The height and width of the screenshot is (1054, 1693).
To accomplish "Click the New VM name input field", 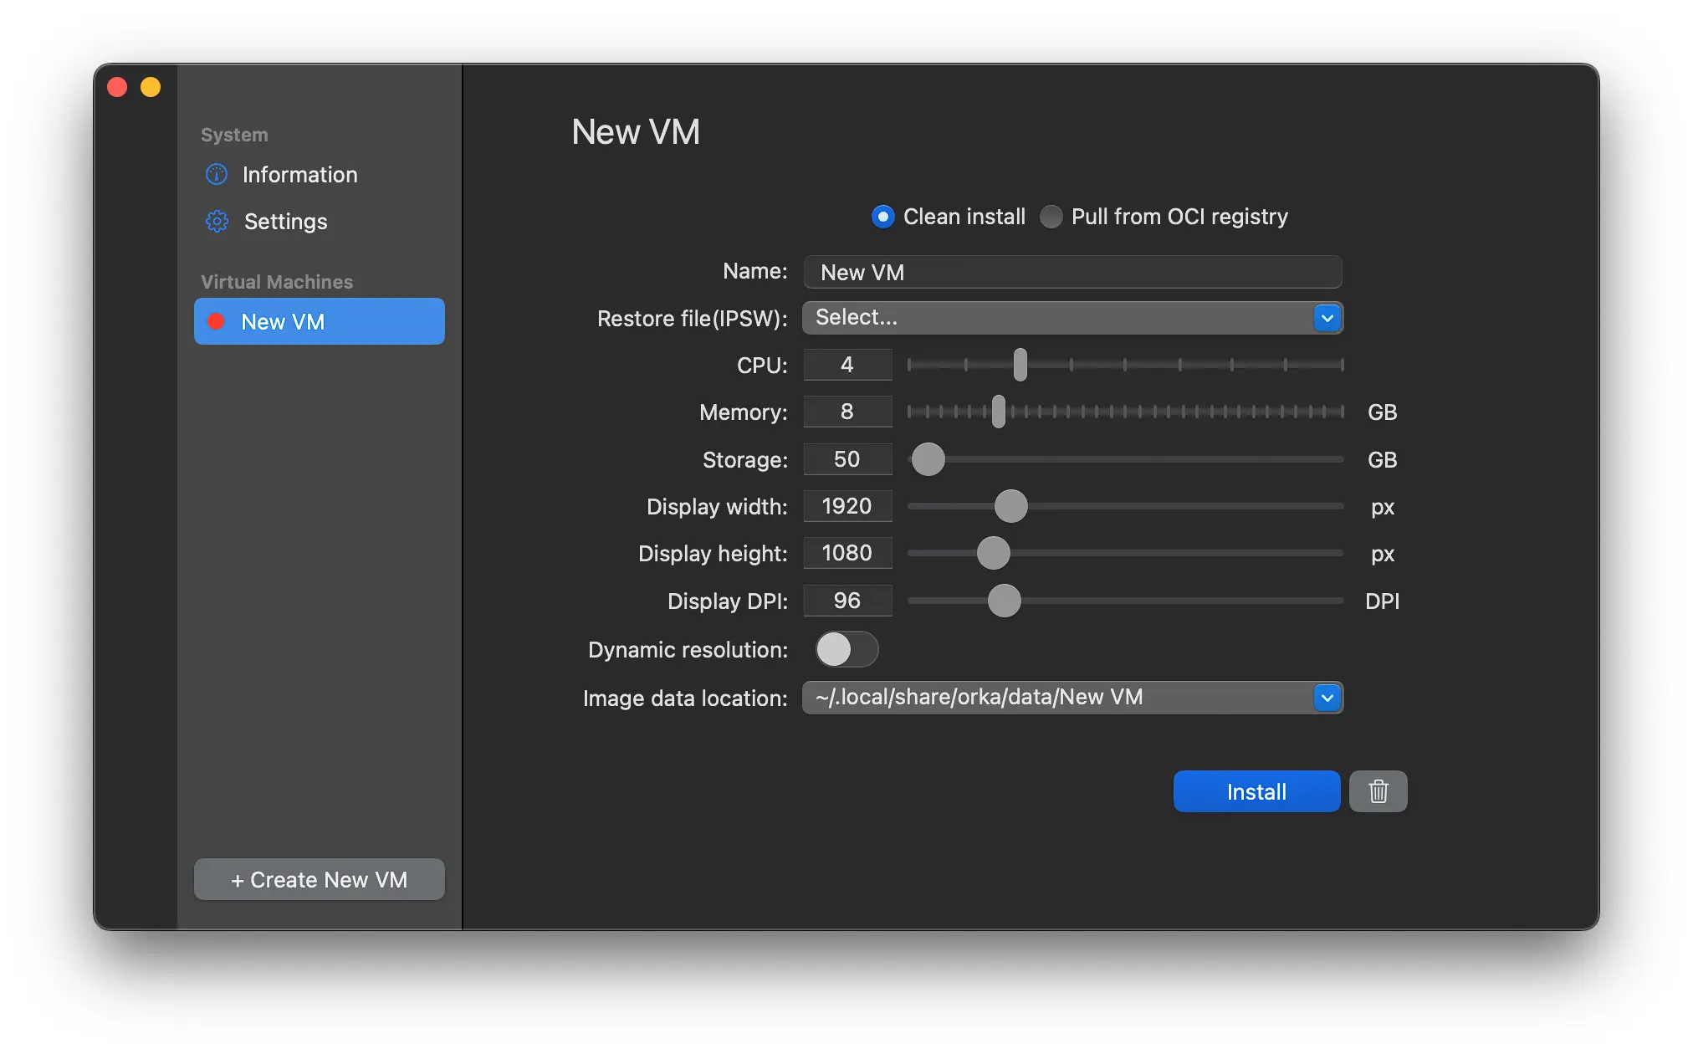I will click(x=1073, y=271).
